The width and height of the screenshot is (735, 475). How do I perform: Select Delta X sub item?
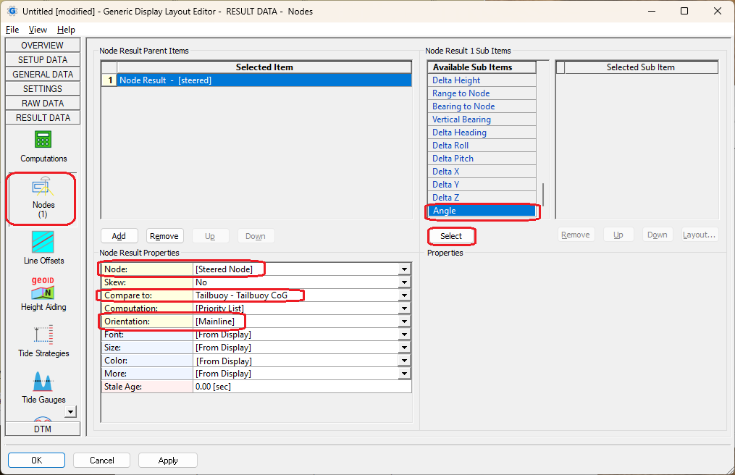(x=482, y=172)
